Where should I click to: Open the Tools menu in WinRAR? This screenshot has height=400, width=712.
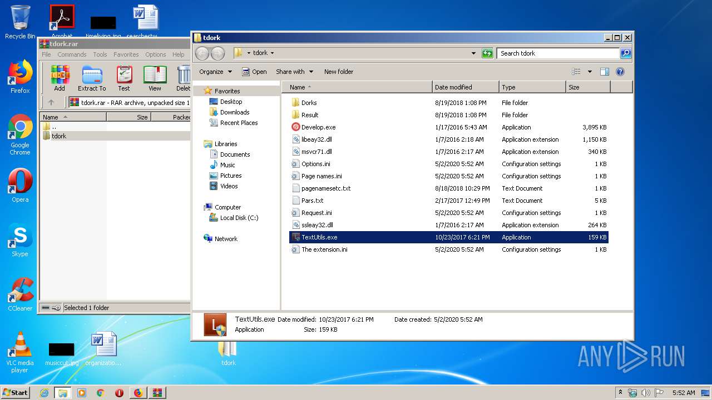point(100,54)
